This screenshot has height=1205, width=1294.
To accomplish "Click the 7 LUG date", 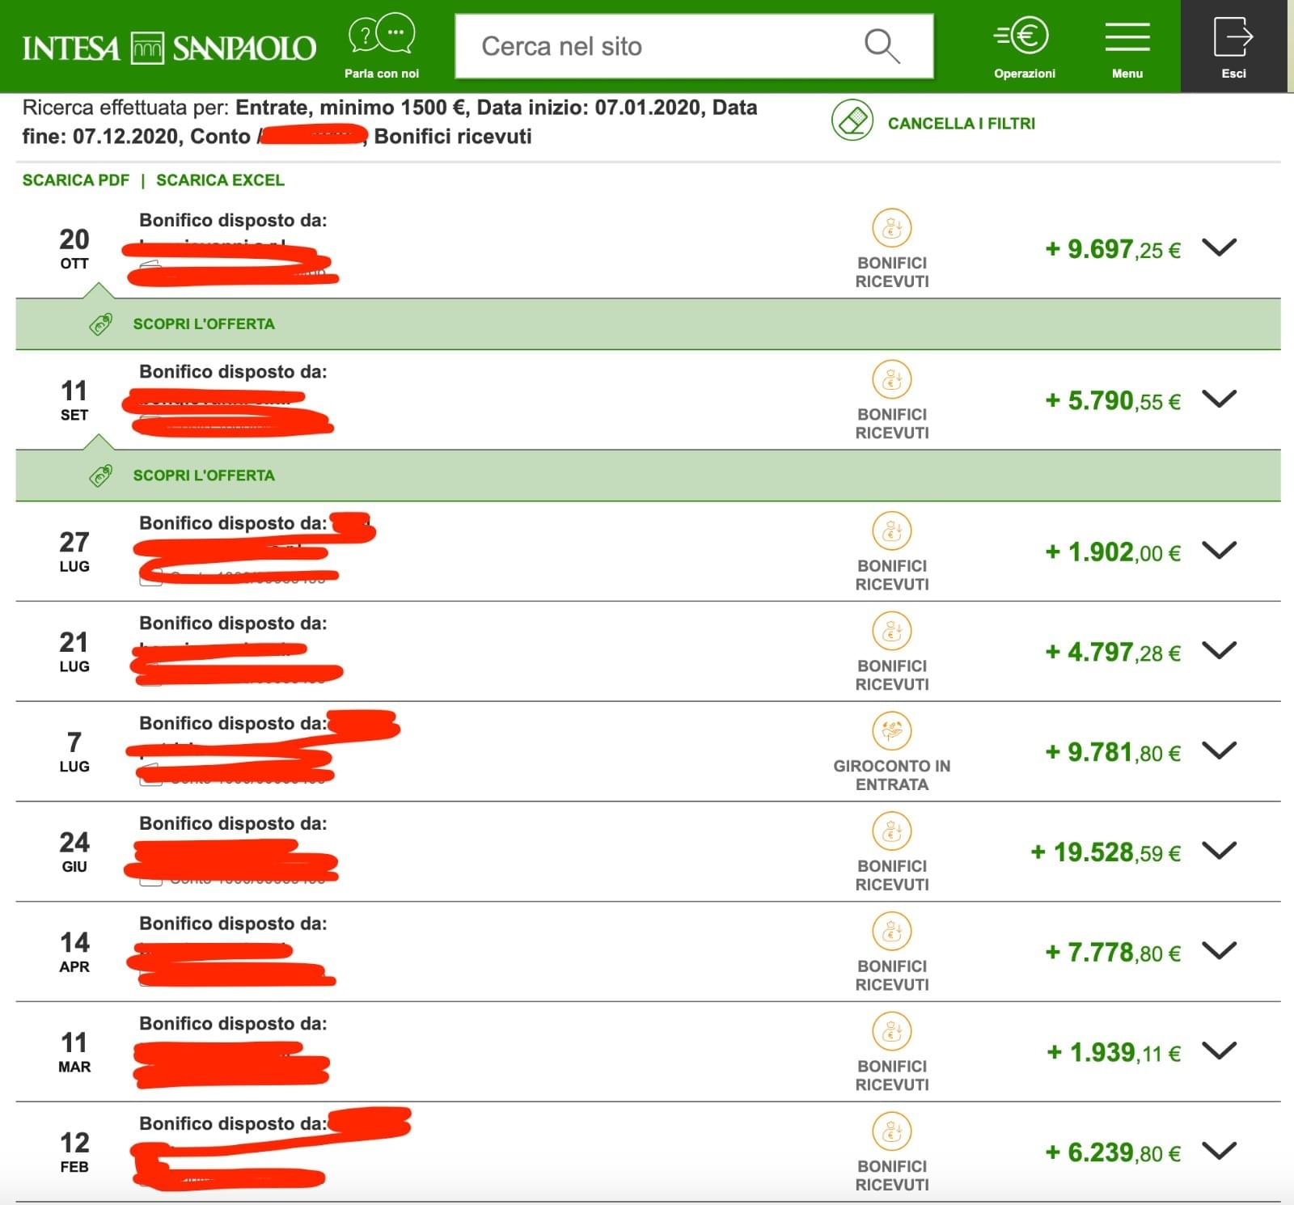I will [x=74, y=751].
